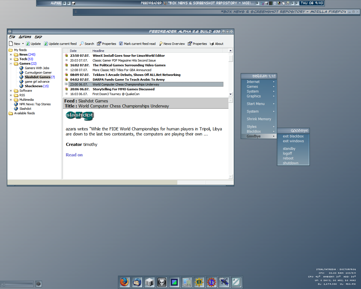The height and width of the screenshot is (289, 361).
Task: Expand the Multimedia folder
Action: (11, 100)
